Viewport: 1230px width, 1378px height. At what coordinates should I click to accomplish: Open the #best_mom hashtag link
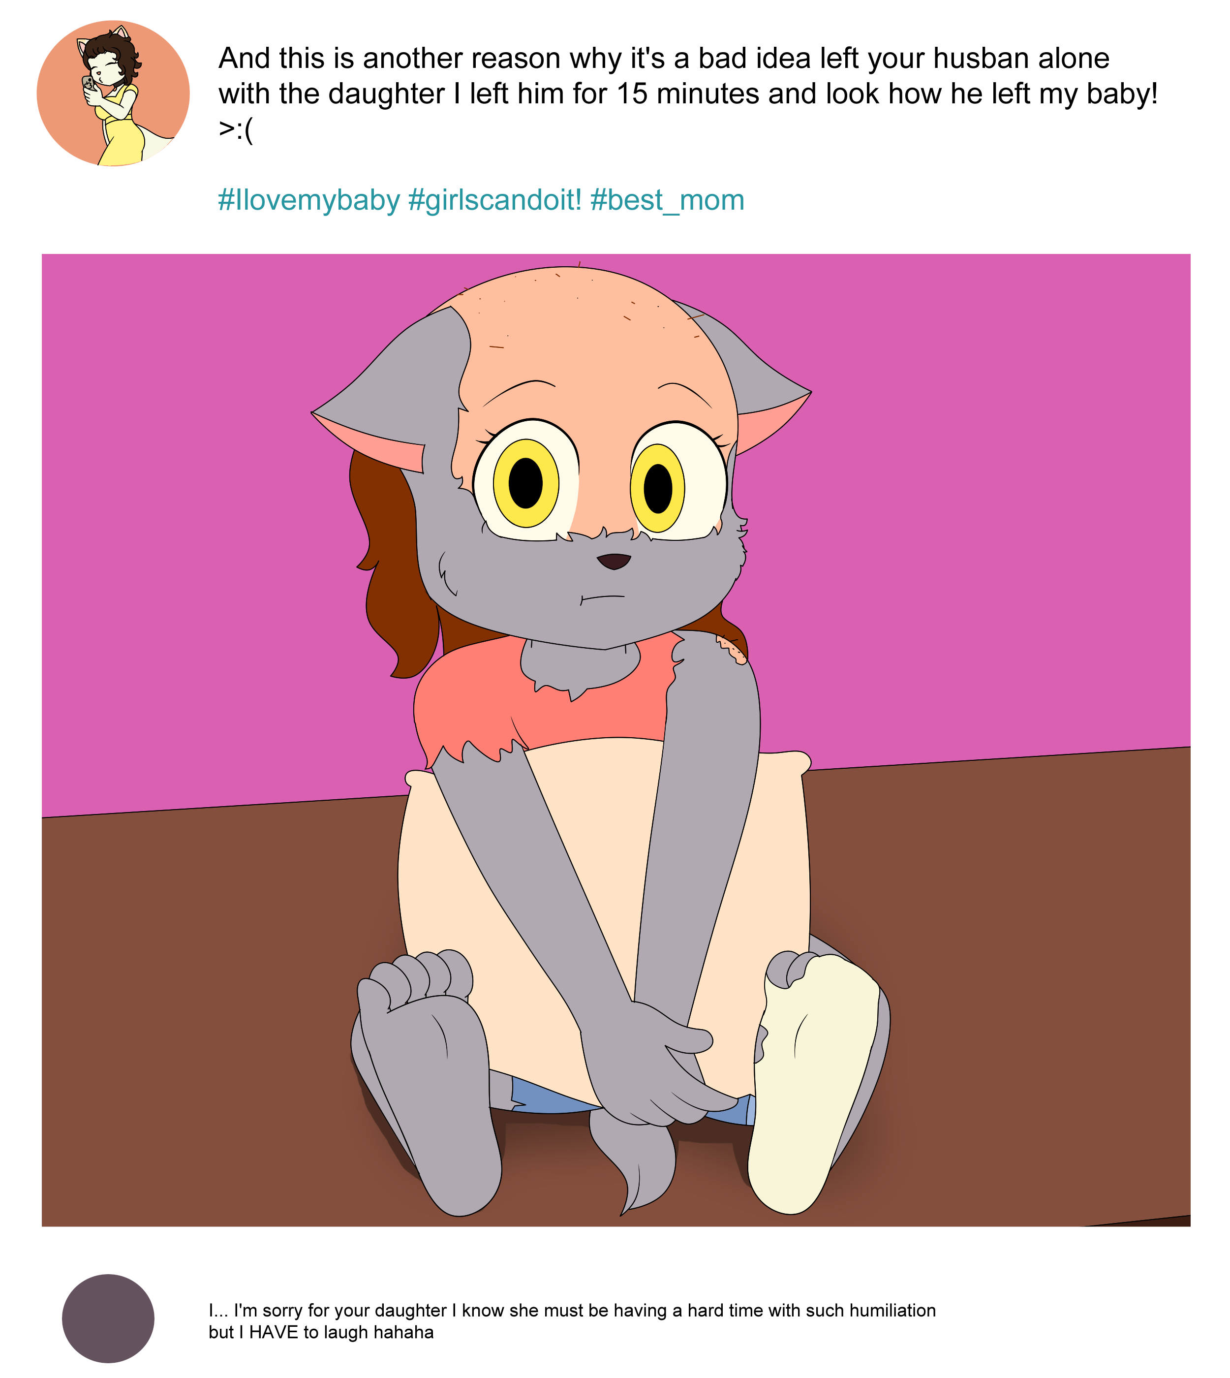667,200
